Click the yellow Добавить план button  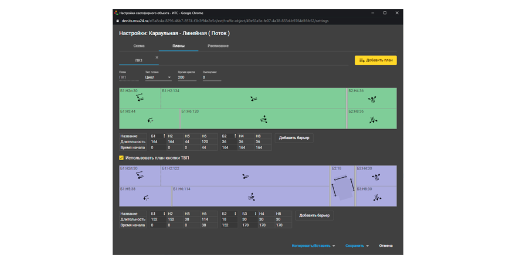coord(375,60)
